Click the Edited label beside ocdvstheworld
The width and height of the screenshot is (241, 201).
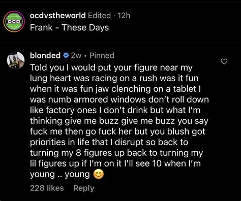(x=100, y=16)
